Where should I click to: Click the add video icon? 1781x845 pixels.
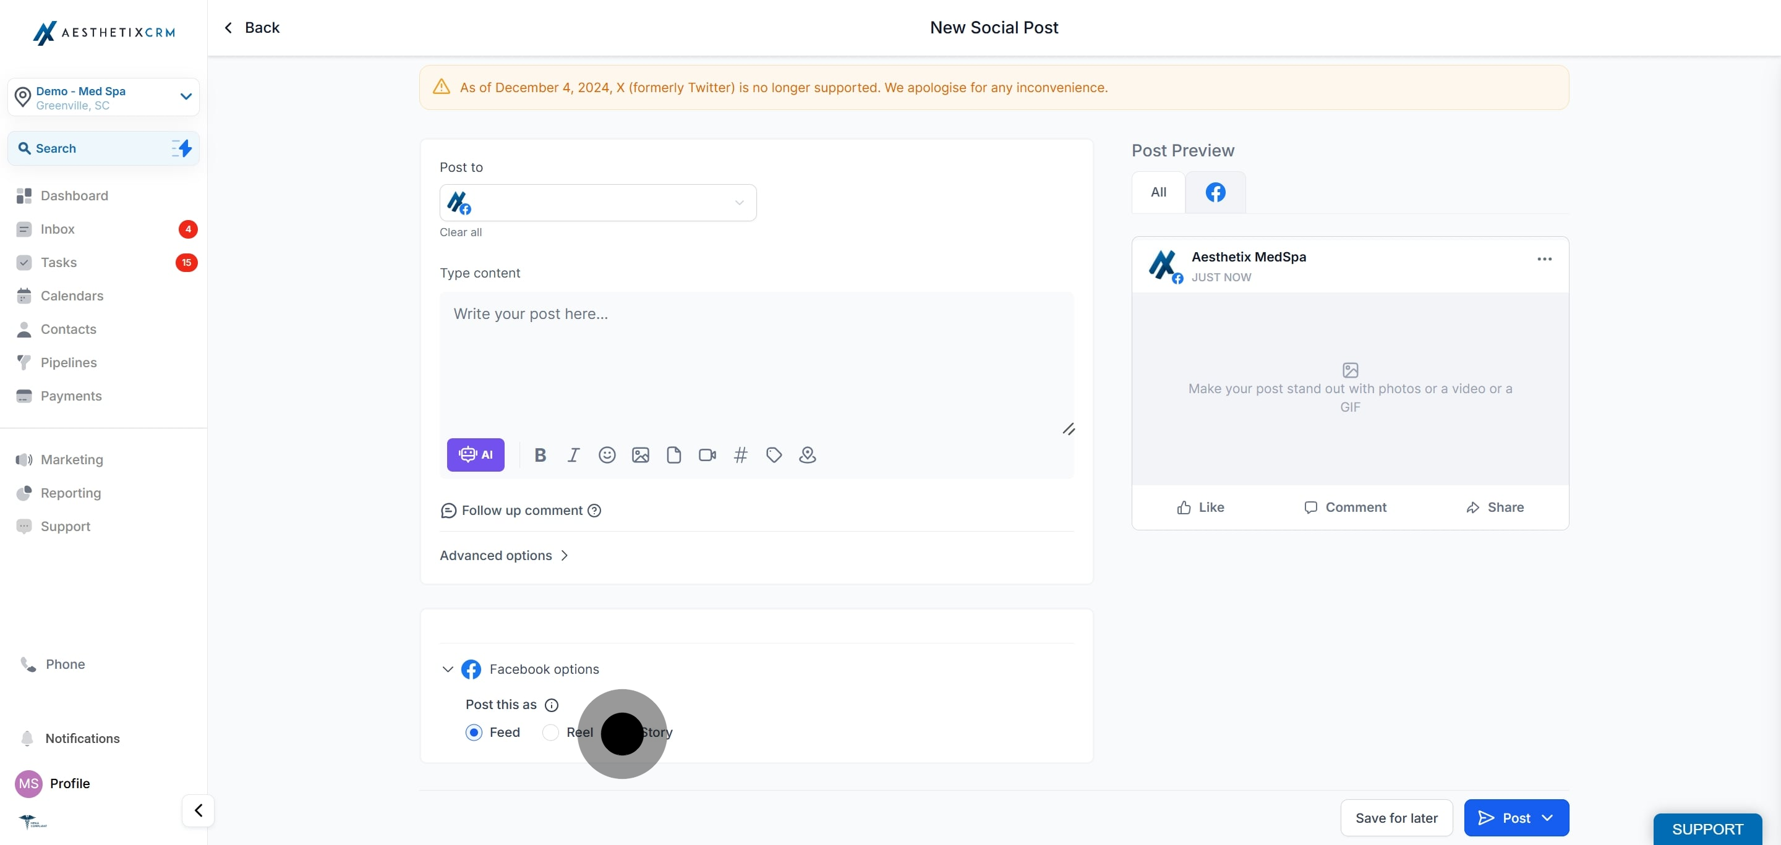pyautogui.click(x=707, y=454)
